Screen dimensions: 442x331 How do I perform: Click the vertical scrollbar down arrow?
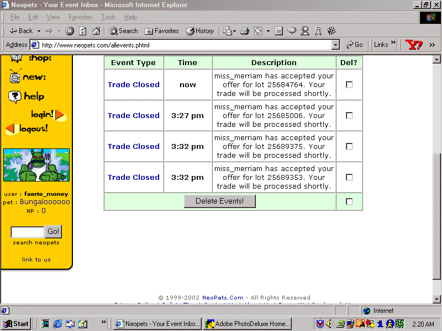click(437, 298)
